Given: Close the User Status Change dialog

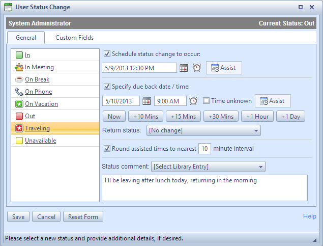Looking at the screenshot, I should (312, 7).
